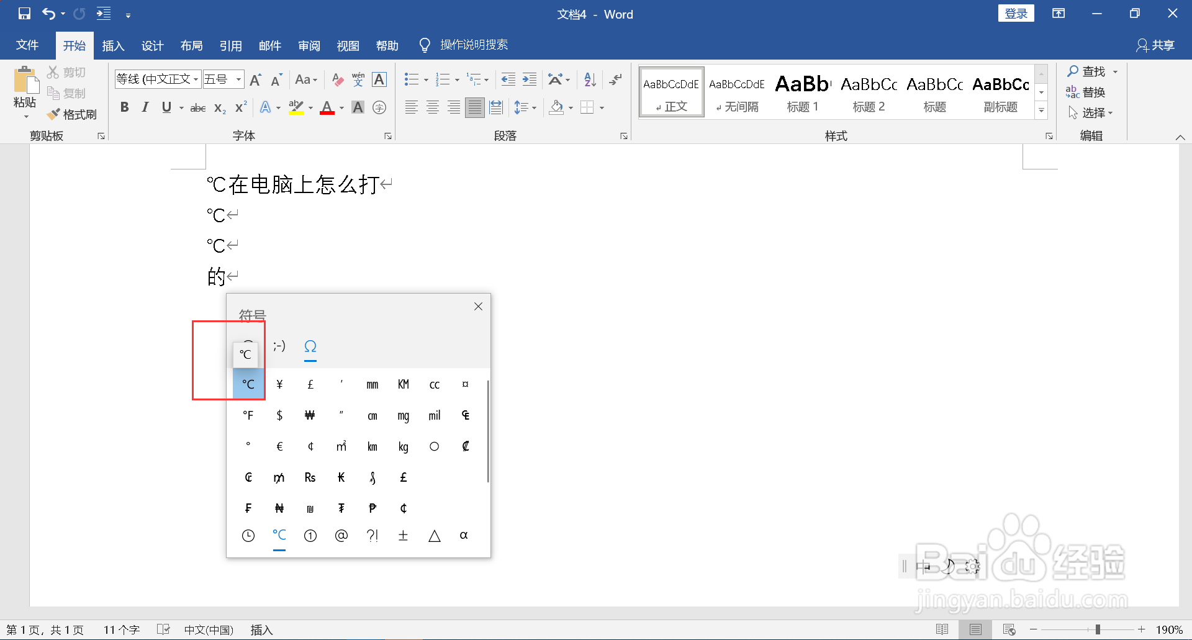The width and height of the screenshot is (1192, 640).
Task: Click the 中文(中国) language indicator
Action: [209, 630]
